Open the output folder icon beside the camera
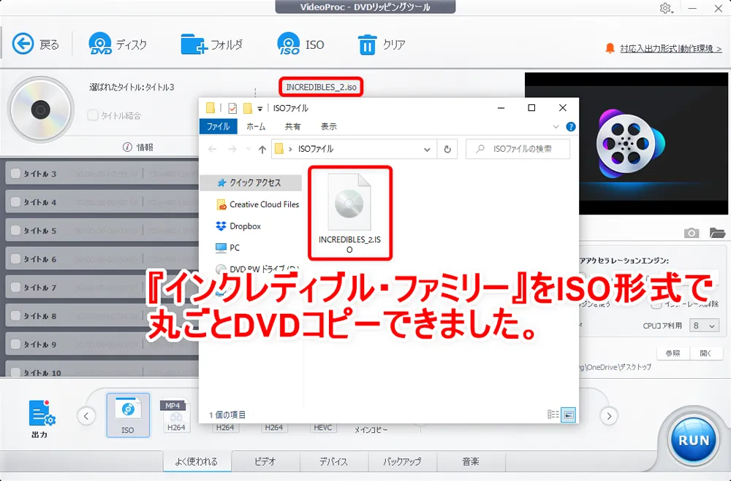 click(718, 232)
